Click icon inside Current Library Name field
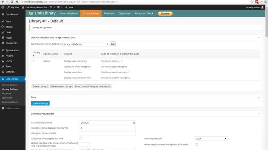Screen dimensions: 268x150 point(134,122)
